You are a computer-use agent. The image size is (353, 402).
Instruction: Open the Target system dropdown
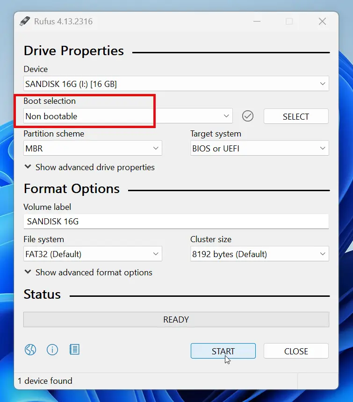click(x=259, y=148)
